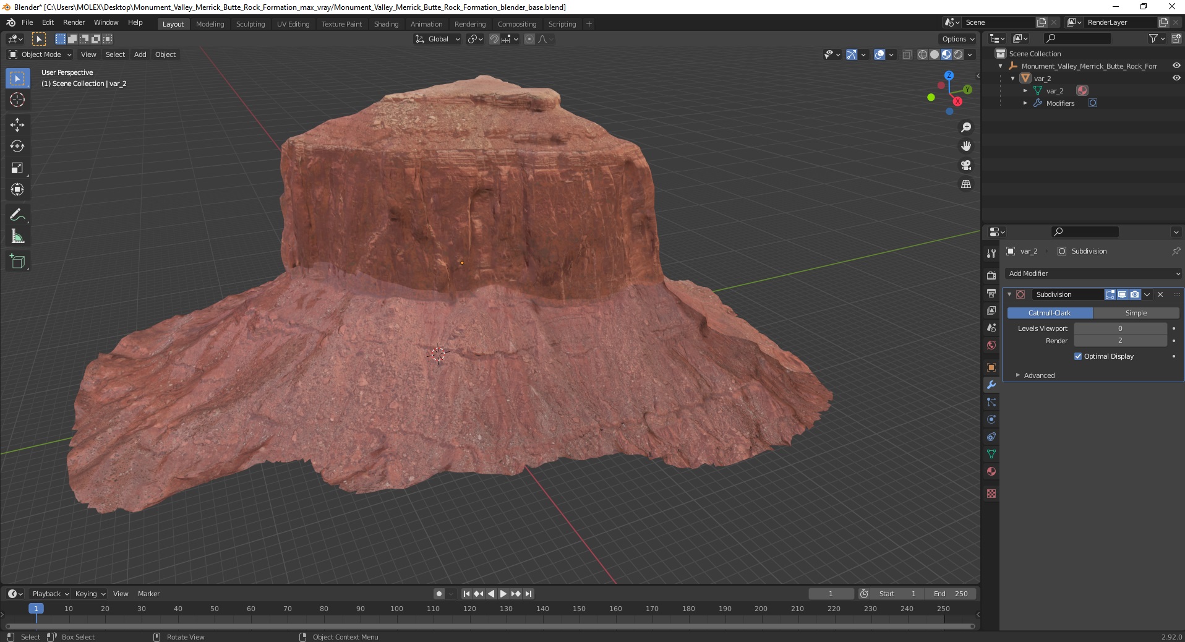Open Add Modifier dropdown
The width and height of the screenshot is (1185, 642).
point(1093,273)
